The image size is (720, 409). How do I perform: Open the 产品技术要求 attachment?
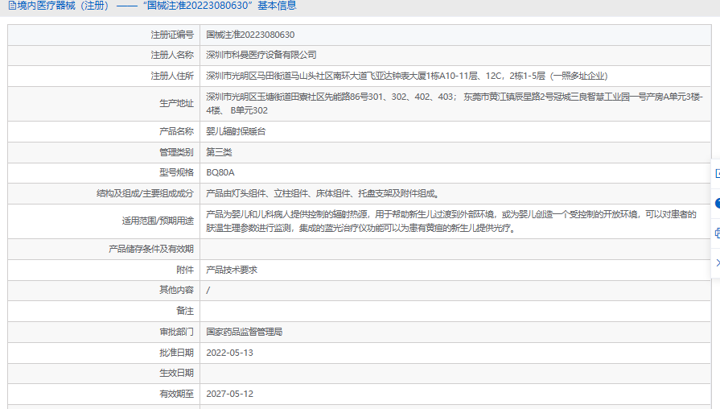pyautogui.click(x=232, y=270)
